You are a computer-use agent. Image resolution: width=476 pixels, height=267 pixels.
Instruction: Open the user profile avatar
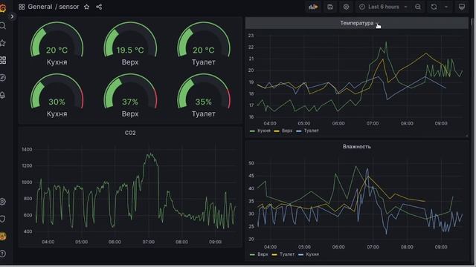(3, 236)
